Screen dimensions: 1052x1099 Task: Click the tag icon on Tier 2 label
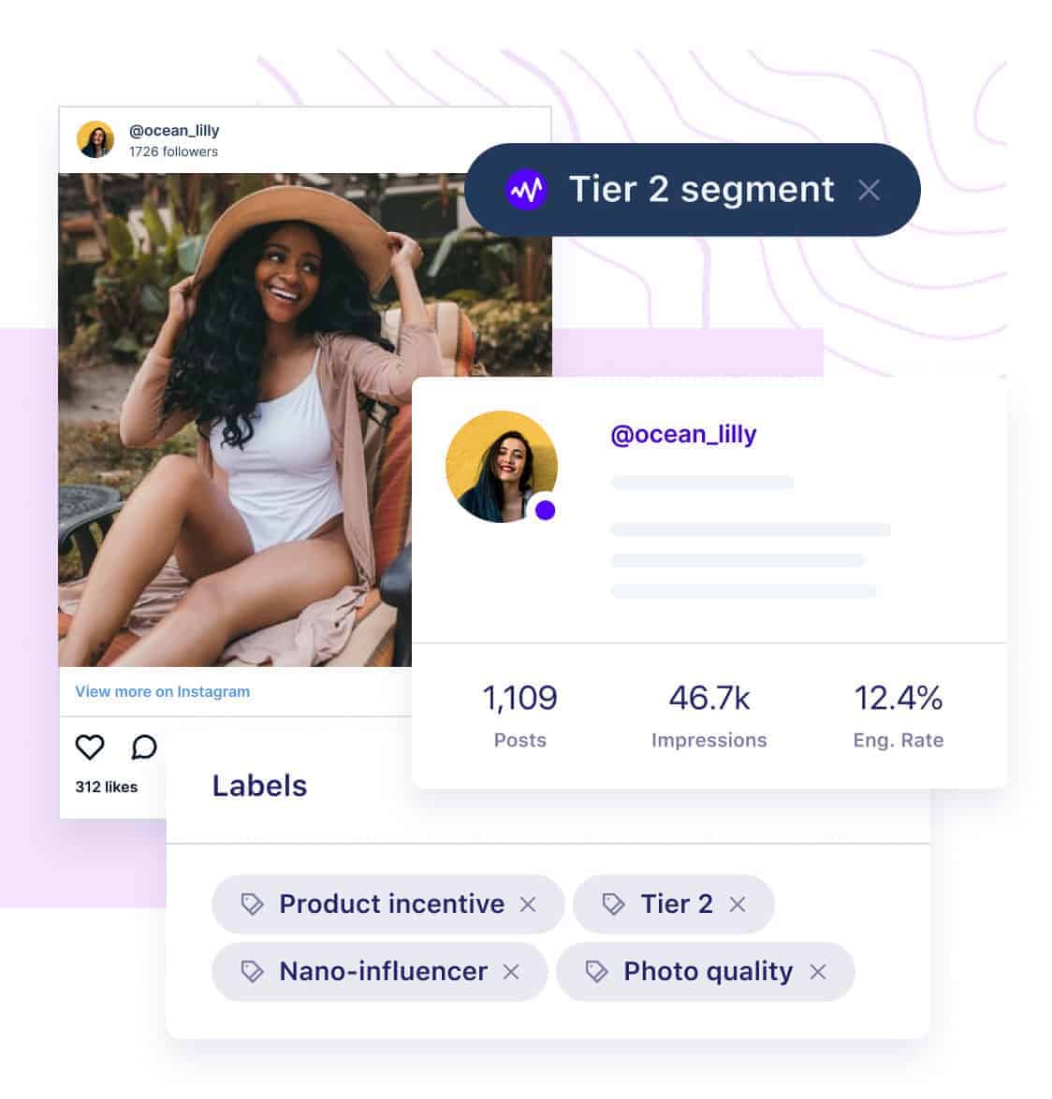tap(613, 904)
